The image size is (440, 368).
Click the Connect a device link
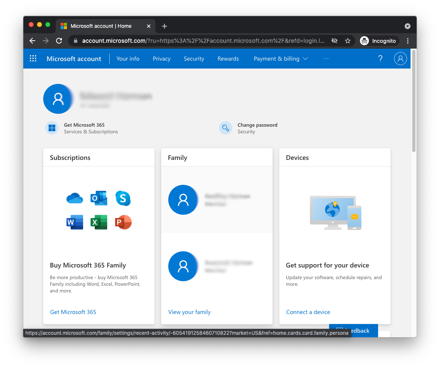tap(308, 312)
